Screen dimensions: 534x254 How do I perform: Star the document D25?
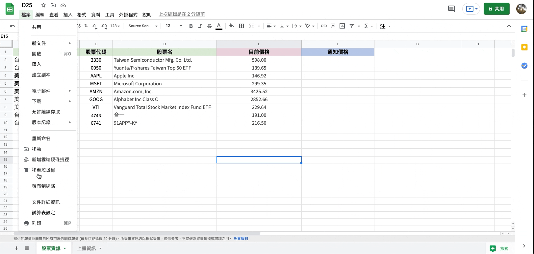pyautogui.click(x=43, y=5)
